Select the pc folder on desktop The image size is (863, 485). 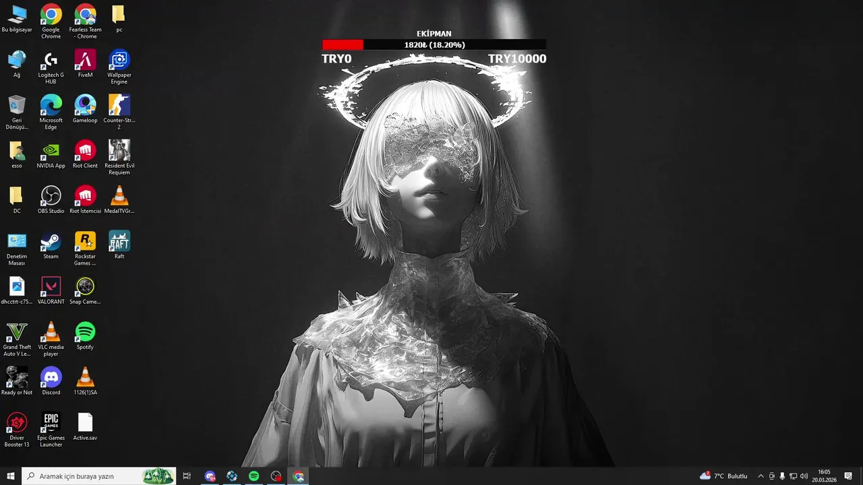click(x=119, y=19)
